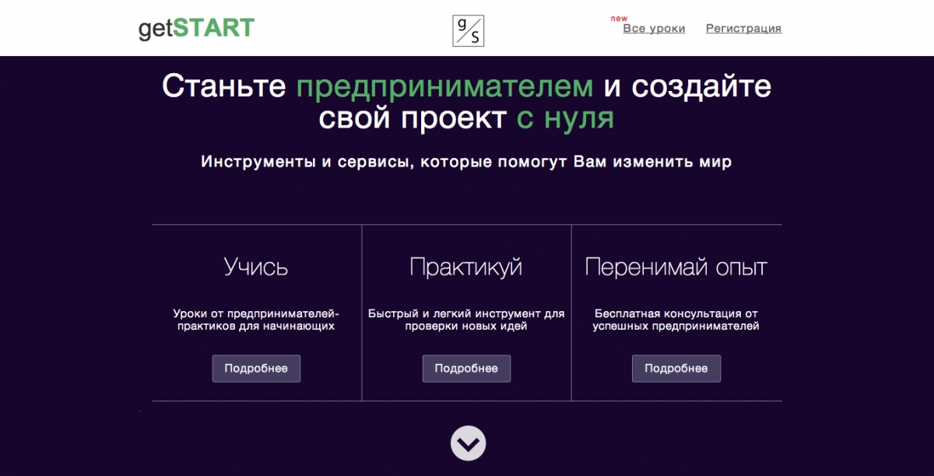934x476 pixels.
Task: Click the Быстрый и легкий инструмент description
Action: [x=466, y=320]
